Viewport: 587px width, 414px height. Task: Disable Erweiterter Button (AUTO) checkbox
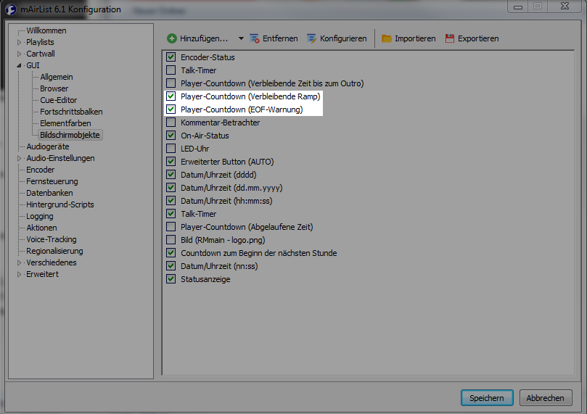click(x=171, y=162)
